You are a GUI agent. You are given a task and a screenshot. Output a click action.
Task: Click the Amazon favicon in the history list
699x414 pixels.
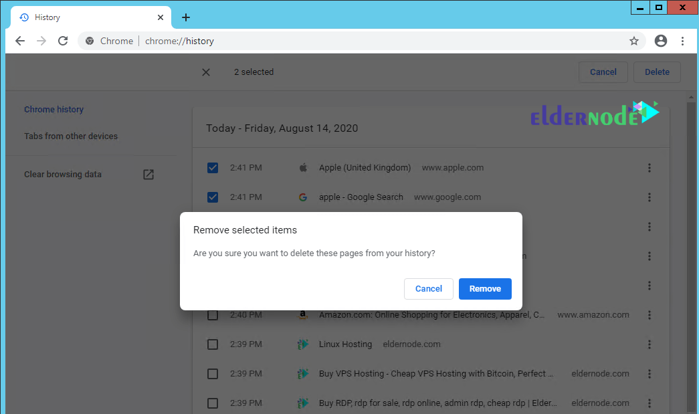pos(303,314)
